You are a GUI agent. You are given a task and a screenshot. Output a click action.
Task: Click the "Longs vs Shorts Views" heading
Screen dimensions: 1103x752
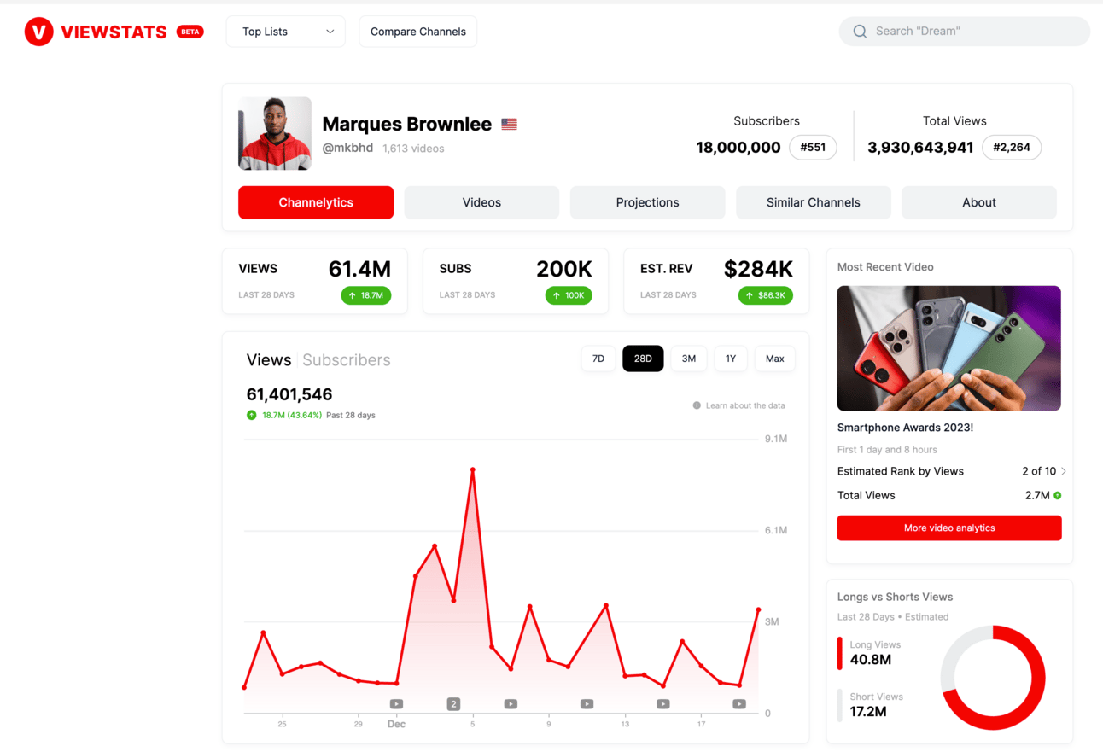click(x=895, y=598)
